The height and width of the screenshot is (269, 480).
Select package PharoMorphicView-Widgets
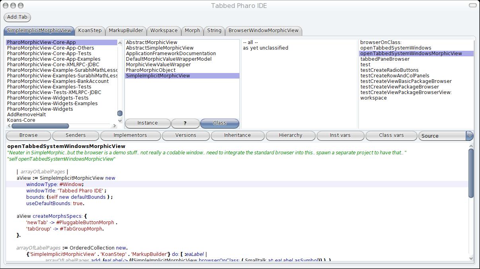(62, 109)
